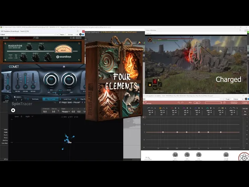The image size is (249, 187).
Task: Click the SpinTracer X value -0.5
Action: tap(73, 112)
